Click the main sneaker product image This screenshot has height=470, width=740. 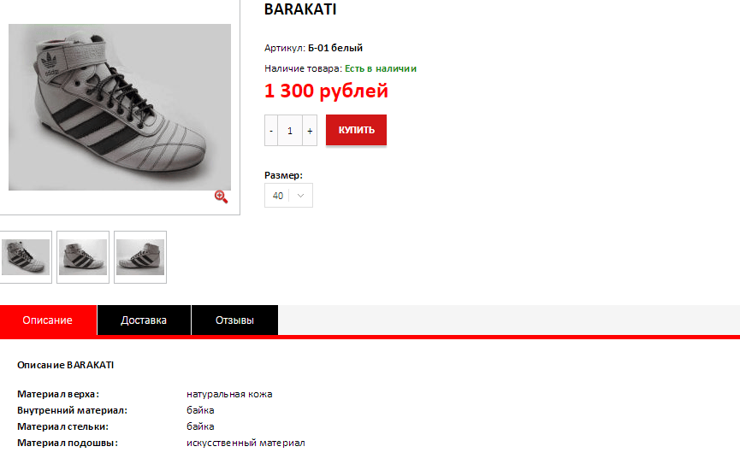(120, 107)
